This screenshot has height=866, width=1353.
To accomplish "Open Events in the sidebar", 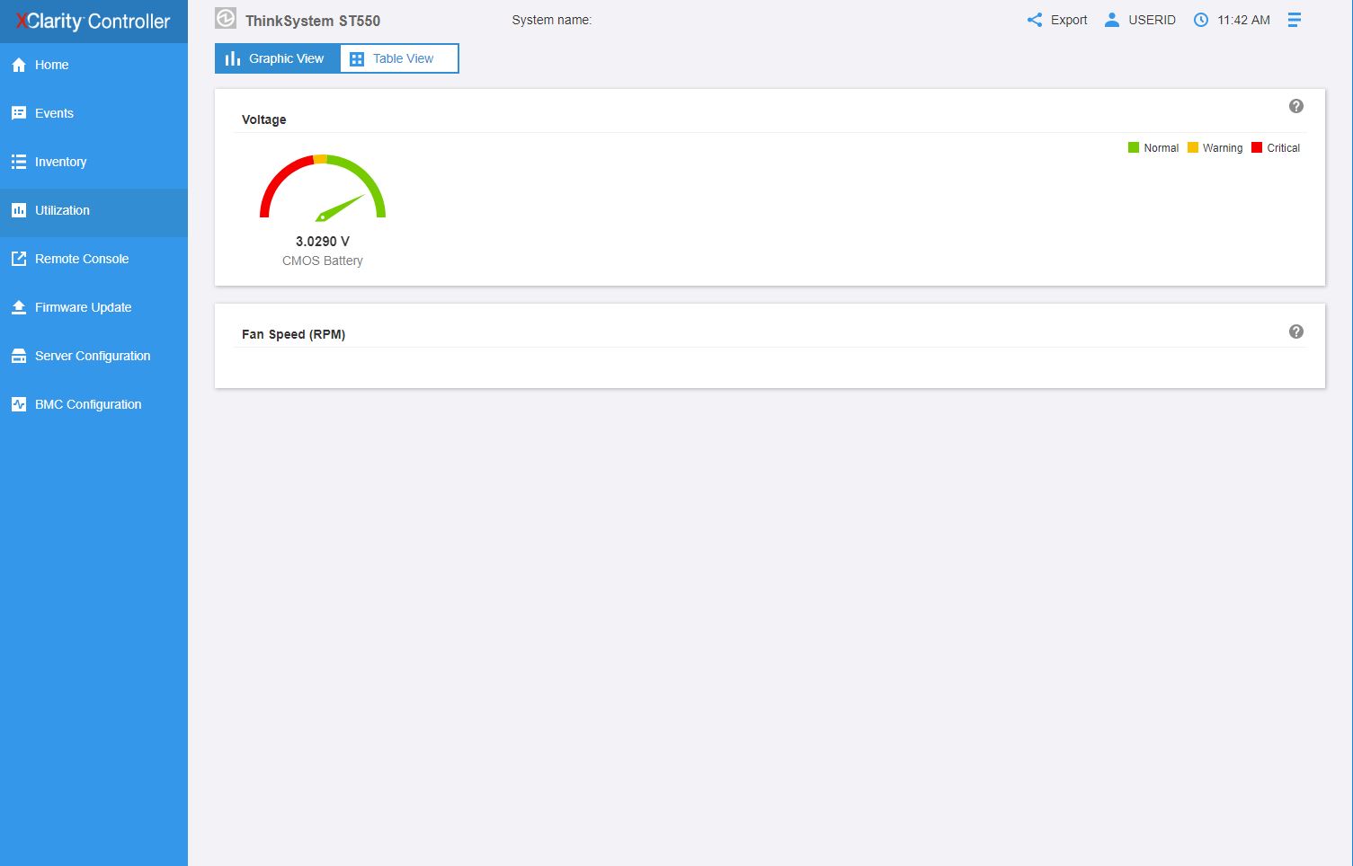I will pyautogui.click(x=93, y=113).
